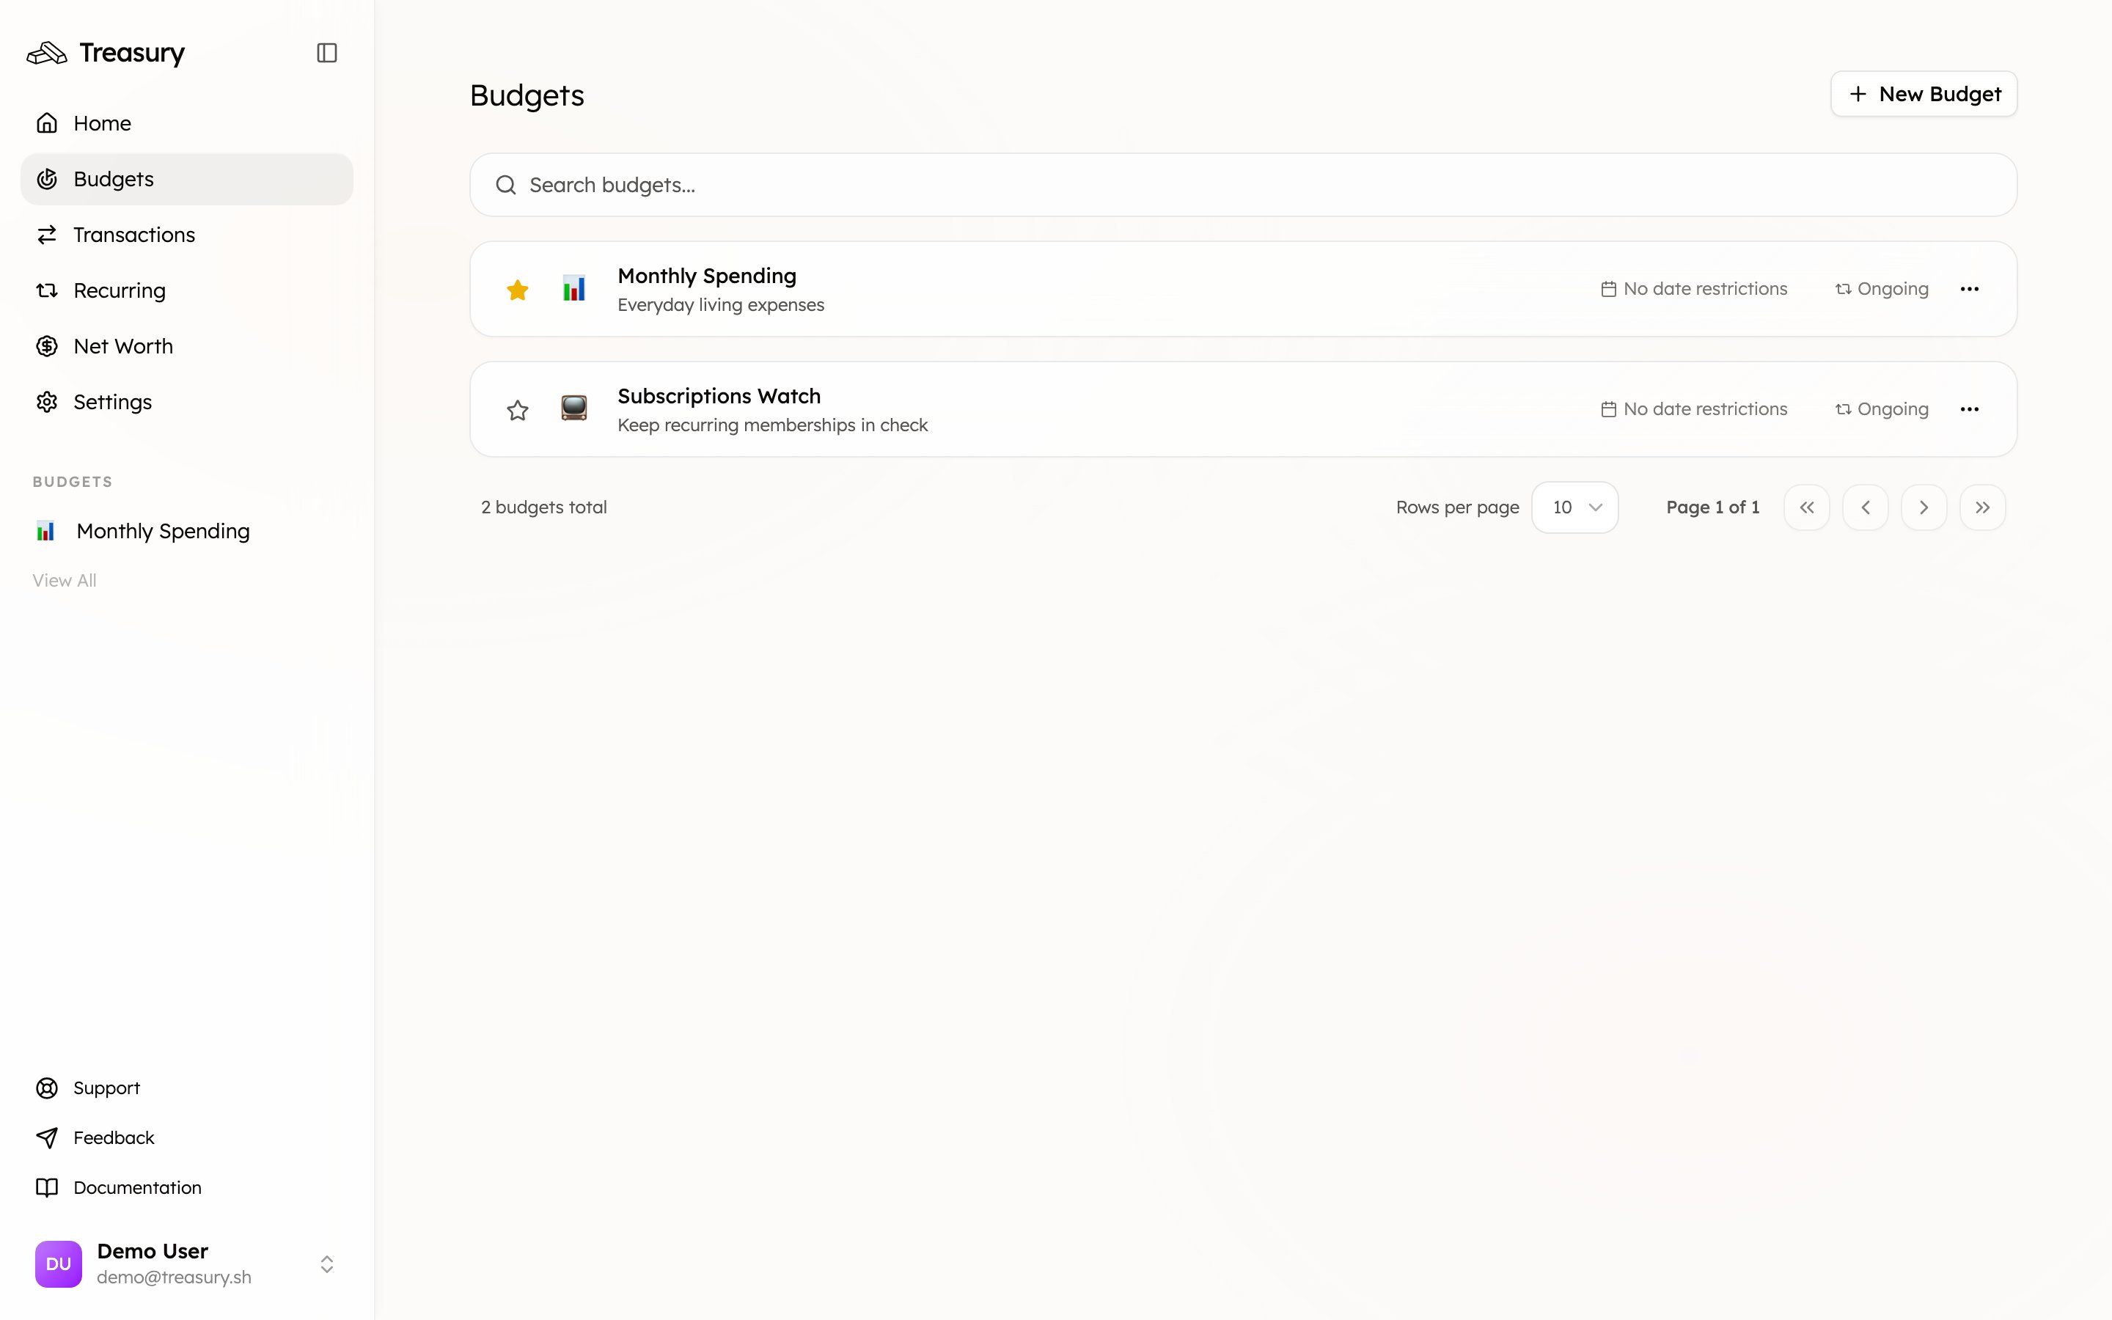
Task: Open the three-dot menu for Monthly Spending
Action: 1970,289
